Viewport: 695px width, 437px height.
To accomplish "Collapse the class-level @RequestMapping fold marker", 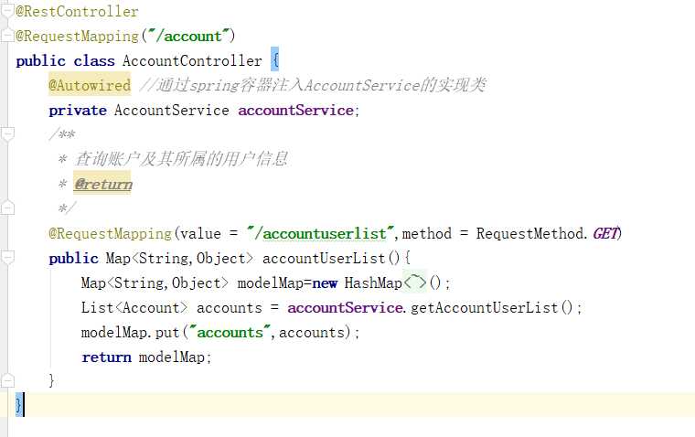I will (7, 35).
